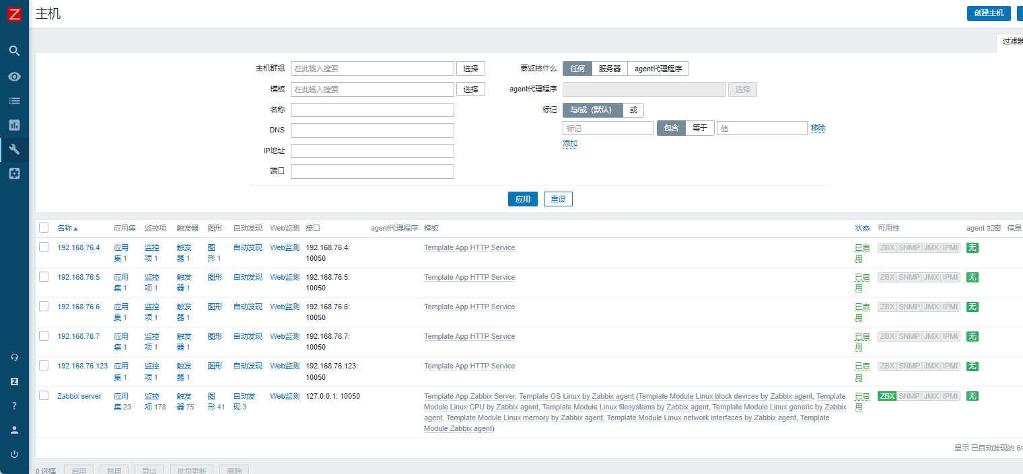This screenshot has height=474, width=1023.
Task: Open the Monitoring eye icon menu
Action: pos(14,77)
